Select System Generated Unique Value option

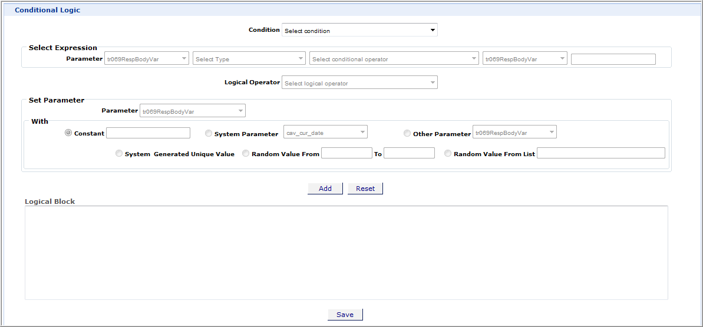coord(119,153)
